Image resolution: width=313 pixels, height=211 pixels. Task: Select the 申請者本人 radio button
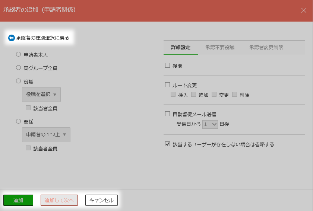(18, 54)
